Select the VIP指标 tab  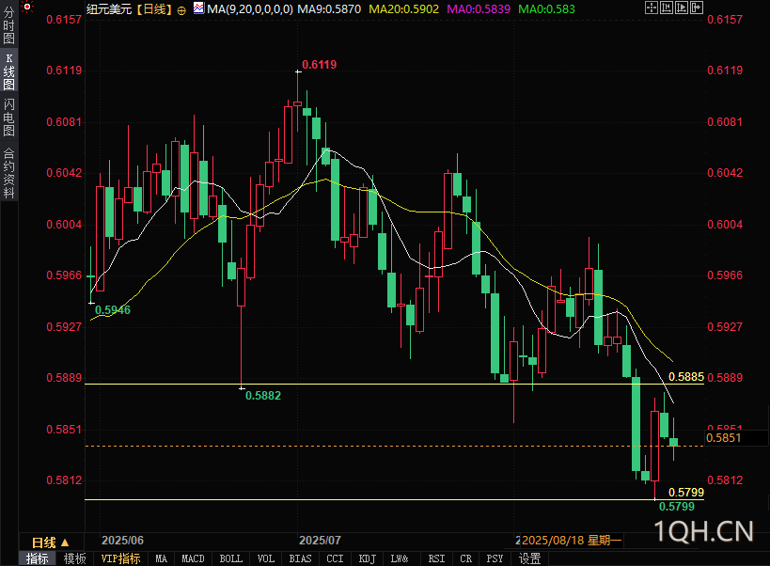[x=120, y=558]
